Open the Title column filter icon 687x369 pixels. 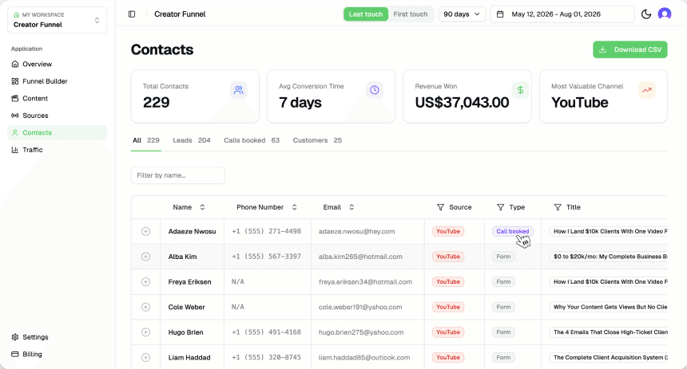pyautogui.click(x=558, y=207)
